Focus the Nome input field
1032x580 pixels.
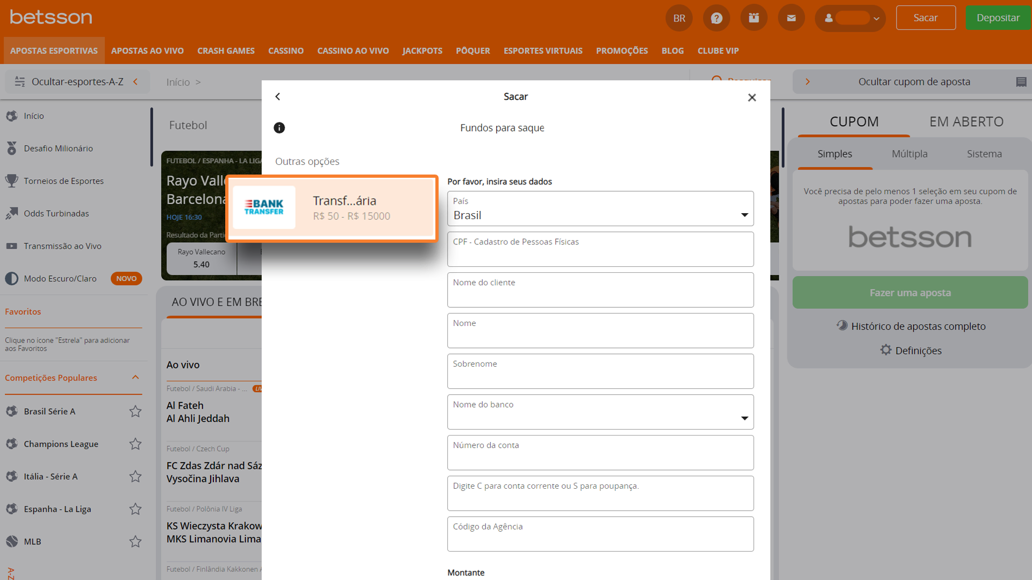coord(600,331)
